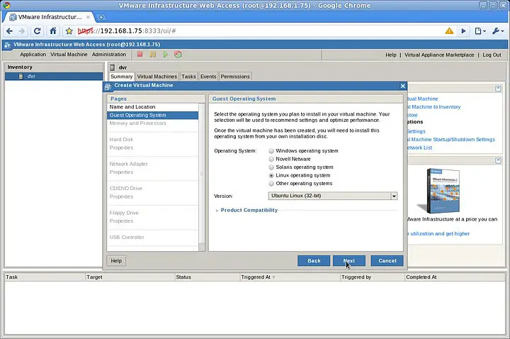
Task: Open the Chrome page menu icon
Action: tap(480, 31)
